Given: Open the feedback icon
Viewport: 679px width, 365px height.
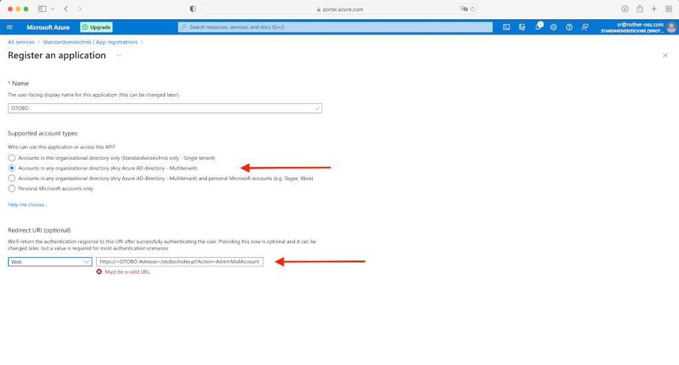Looking at the screenshot, I should (585, 27).
